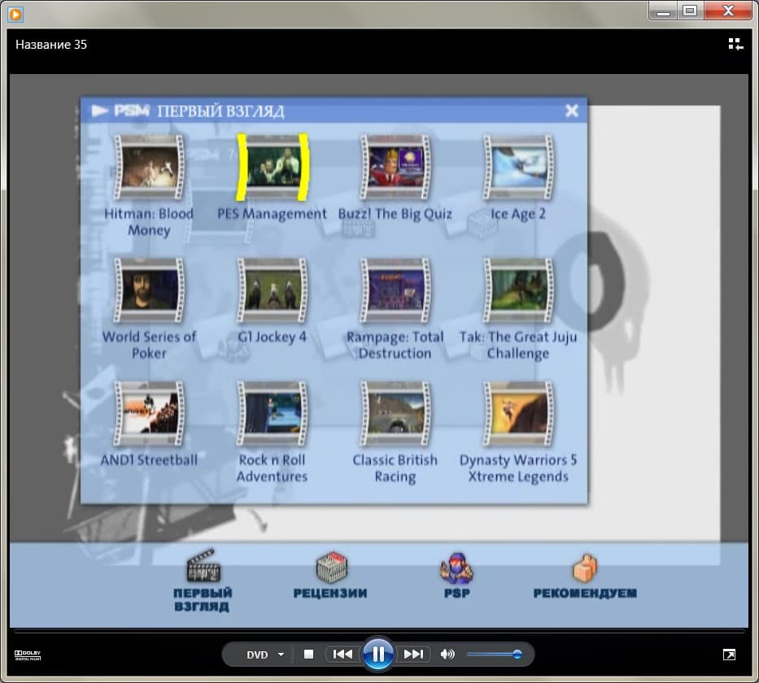
Task: Open the DVD menu dropdown
Action: [265, 655]
